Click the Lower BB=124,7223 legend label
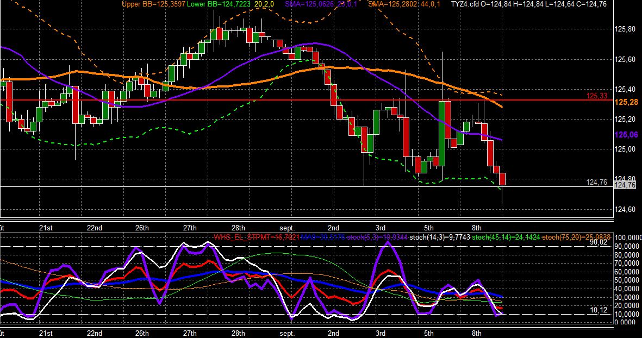 point(219,4)
